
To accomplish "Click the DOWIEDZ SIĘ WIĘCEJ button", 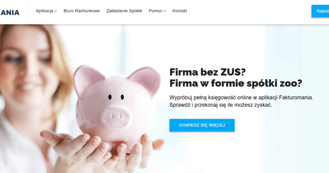I will [202, 125].
